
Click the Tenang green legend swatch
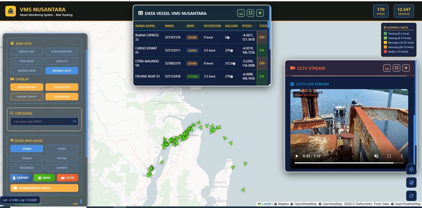pos(385,34)
